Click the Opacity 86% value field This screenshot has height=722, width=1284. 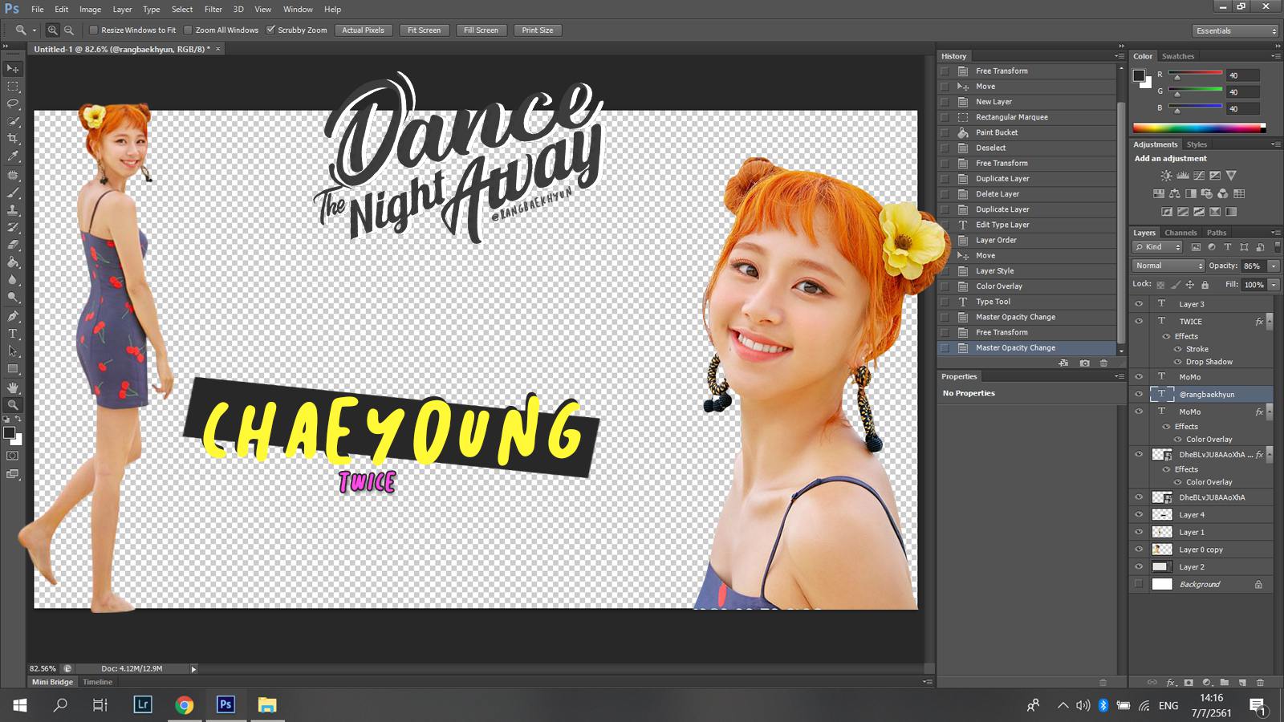point(1253,266)
